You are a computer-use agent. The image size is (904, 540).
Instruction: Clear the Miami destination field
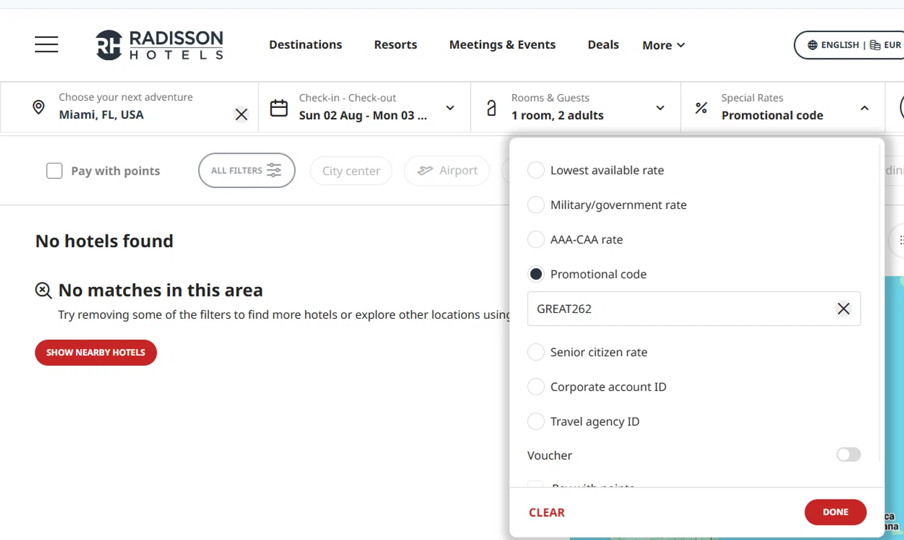coord(241,114)
